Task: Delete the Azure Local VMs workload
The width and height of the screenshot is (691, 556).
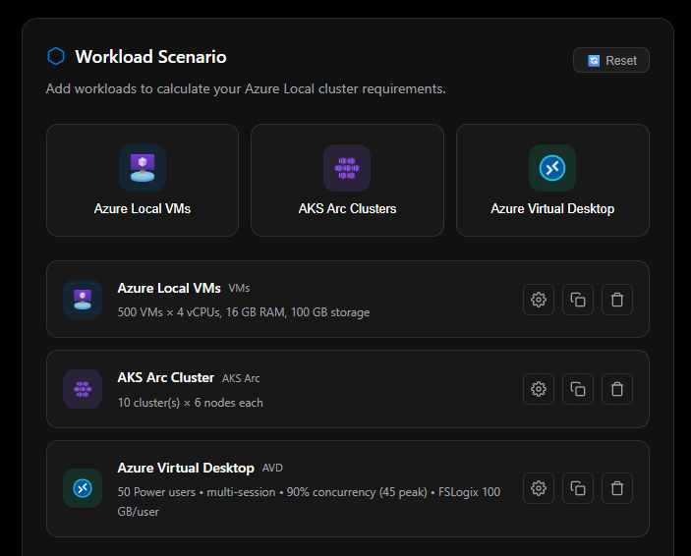Action: [617, 300]
